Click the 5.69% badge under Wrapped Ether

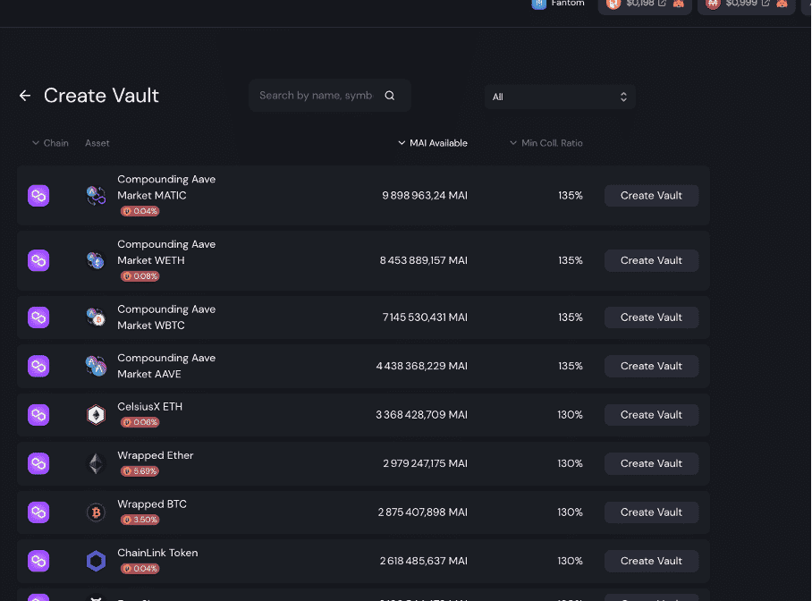pyautogui.click(x=140, y=471)
